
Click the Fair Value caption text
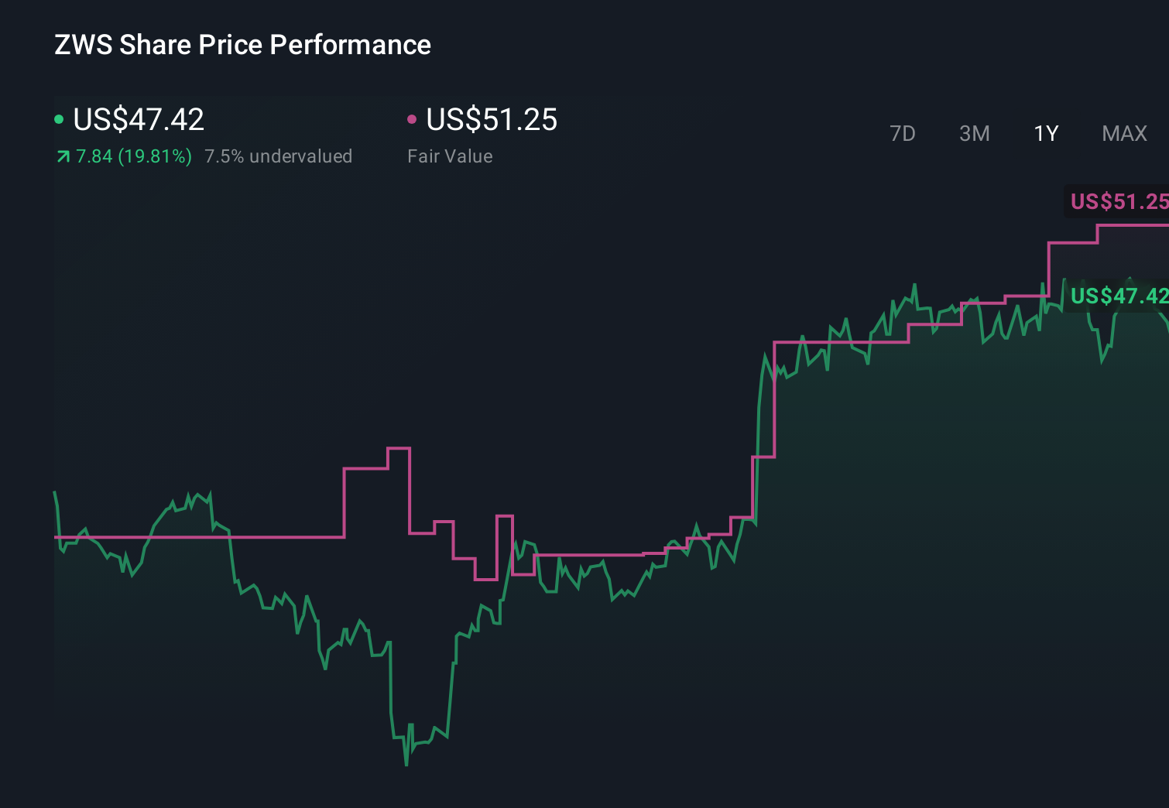click(x=450, y=156)
